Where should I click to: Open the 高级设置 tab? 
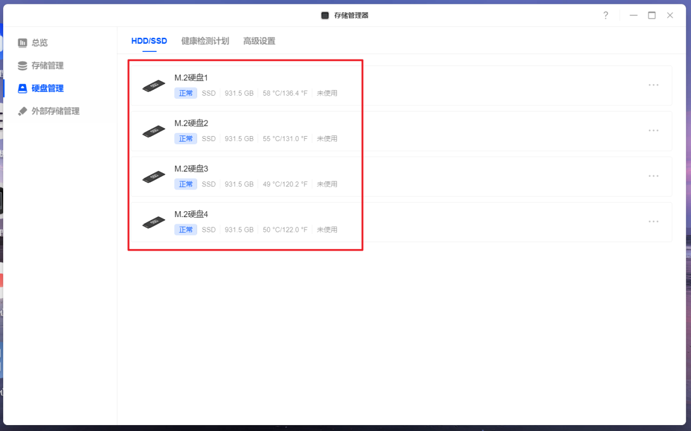(x=260, y=41)
